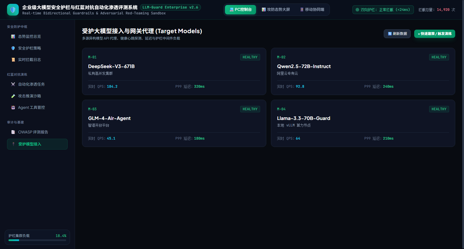This screenshot has width=464, height=249.
Task: Click the HEALTHY badge on M-04 card
Action: pyautogui.click(x=439, y=109)
